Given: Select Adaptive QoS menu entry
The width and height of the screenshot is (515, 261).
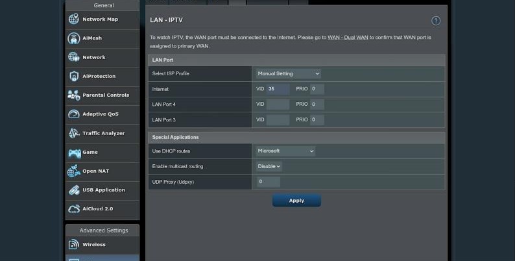Looking at the screenshot, I should point(102,114).
